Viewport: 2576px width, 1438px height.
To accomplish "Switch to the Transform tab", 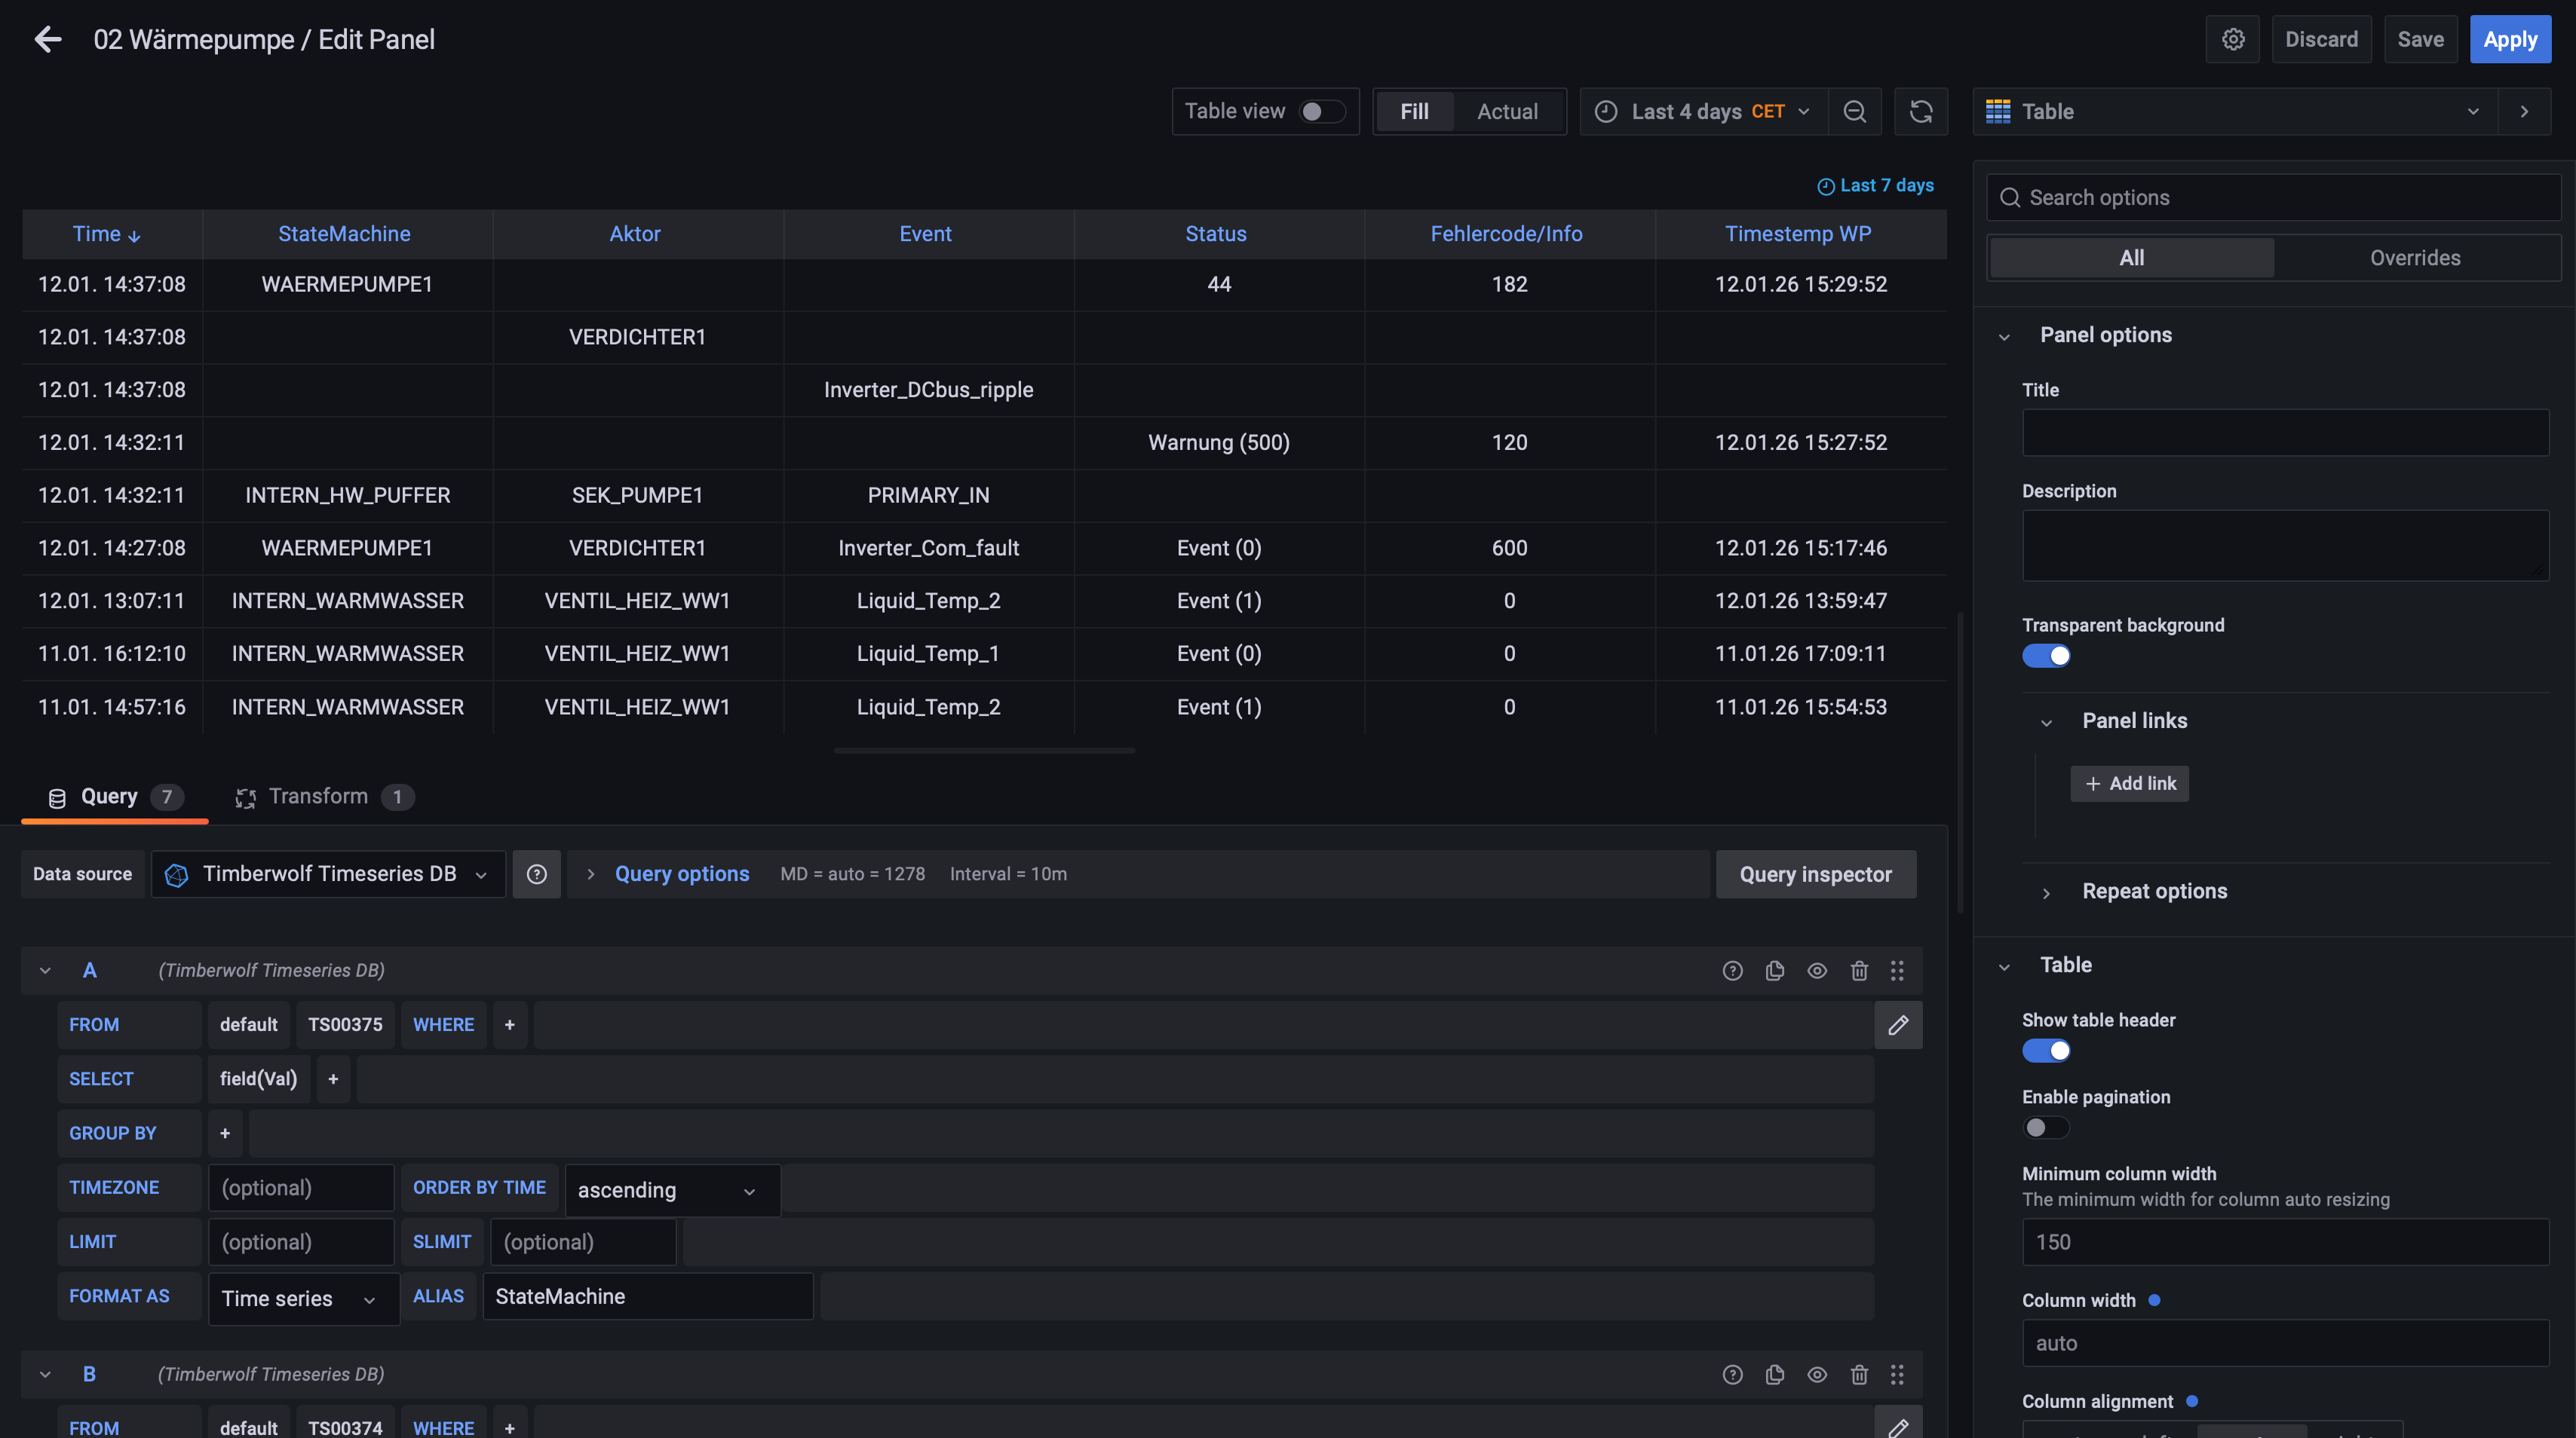I will tap(320, 797).
